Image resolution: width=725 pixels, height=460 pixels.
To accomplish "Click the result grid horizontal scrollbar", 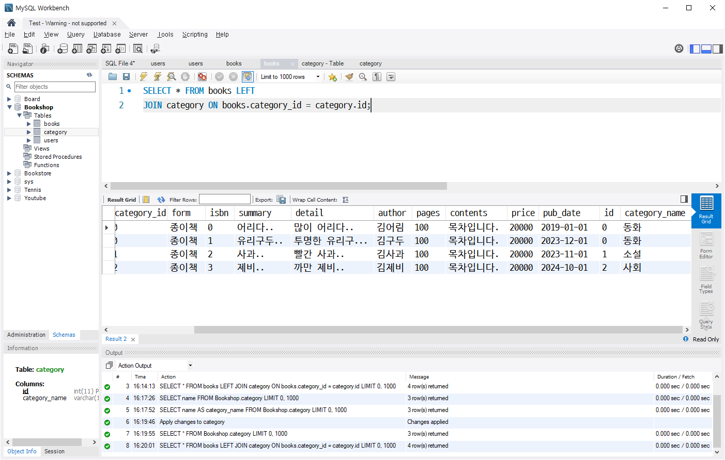I will 438,330.
